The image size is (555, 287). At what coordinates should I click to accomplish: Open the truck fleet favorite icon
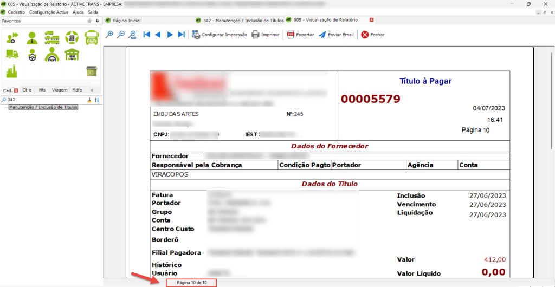pyautogui.click(x=52, y=37)
